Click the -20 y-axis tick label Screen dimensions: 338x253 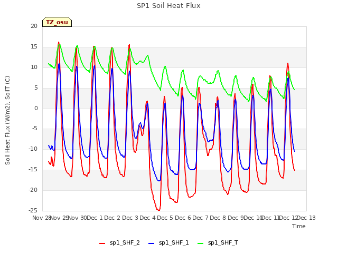click(33, 190)
